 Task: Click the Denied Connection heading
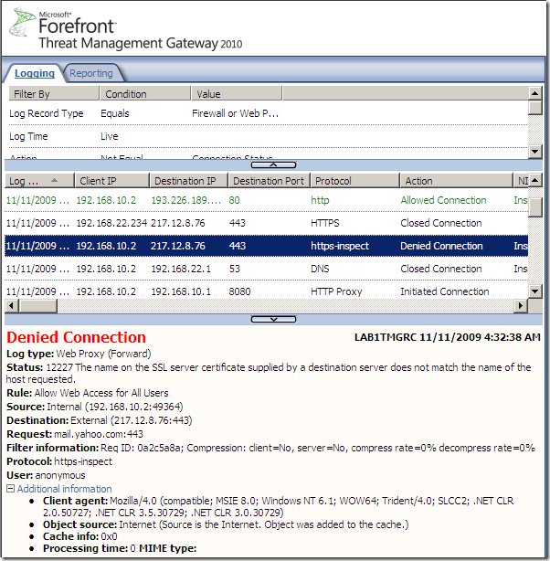tap(76, 337)
